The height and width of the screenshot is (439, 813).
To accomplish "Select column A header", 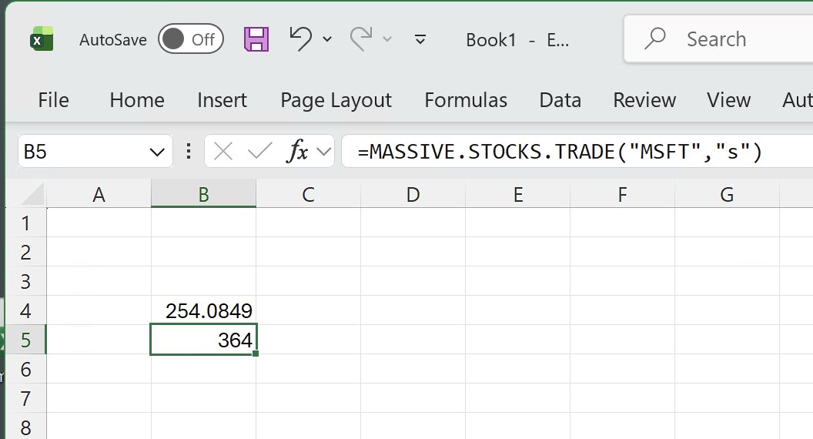I will (99, 194).
